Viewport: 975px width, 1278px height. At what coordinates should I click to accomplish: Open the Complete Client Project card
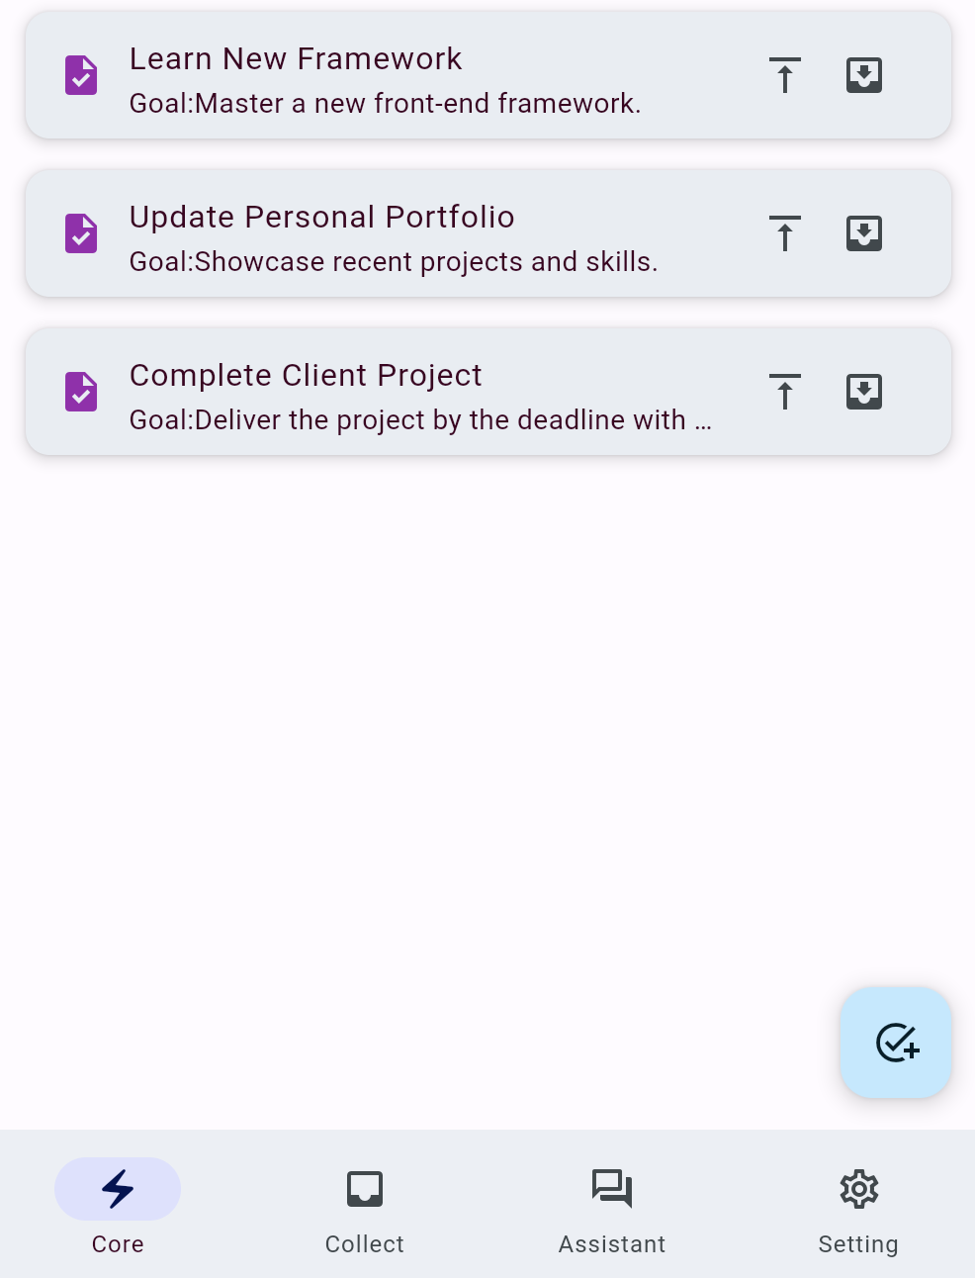[488, 392]
